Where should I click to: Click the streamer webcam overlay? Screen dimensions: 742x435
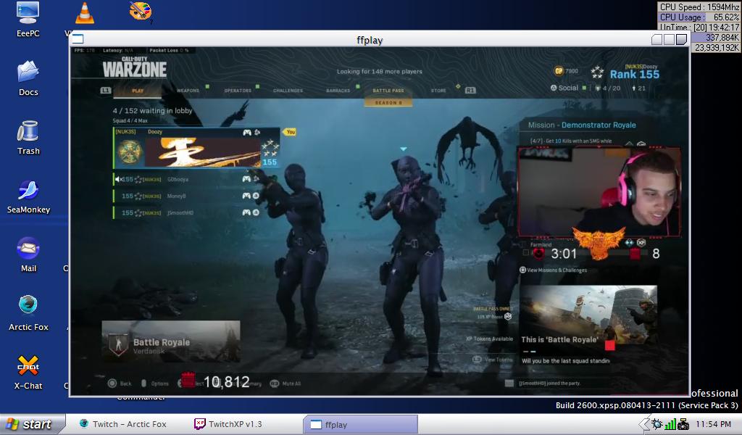pos(599,191)
